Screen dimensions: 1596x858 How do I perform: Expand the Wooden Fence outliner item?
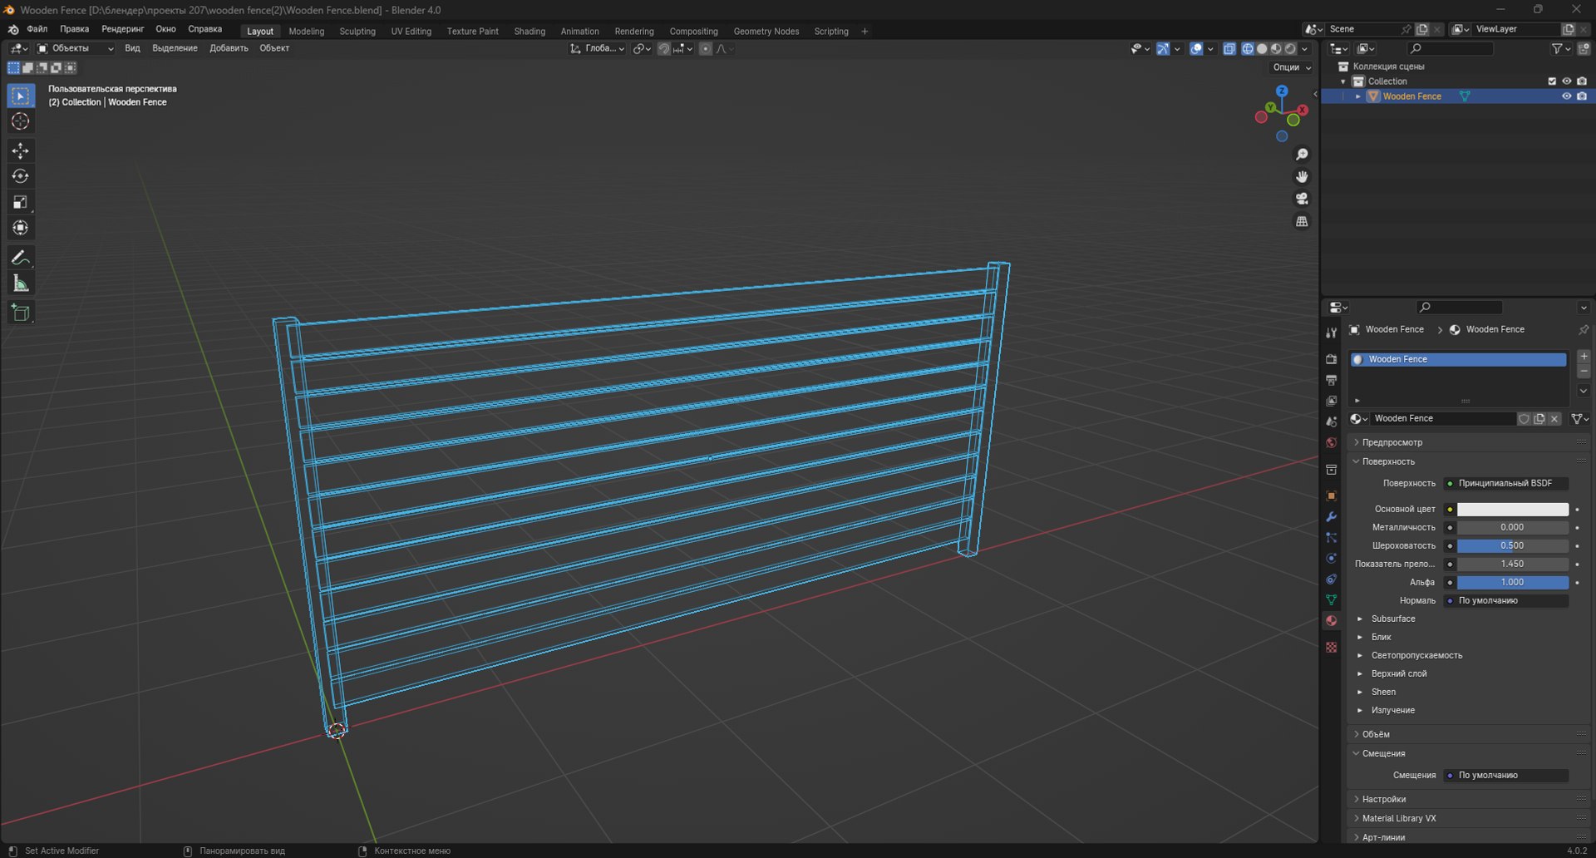click(1358, 96)
